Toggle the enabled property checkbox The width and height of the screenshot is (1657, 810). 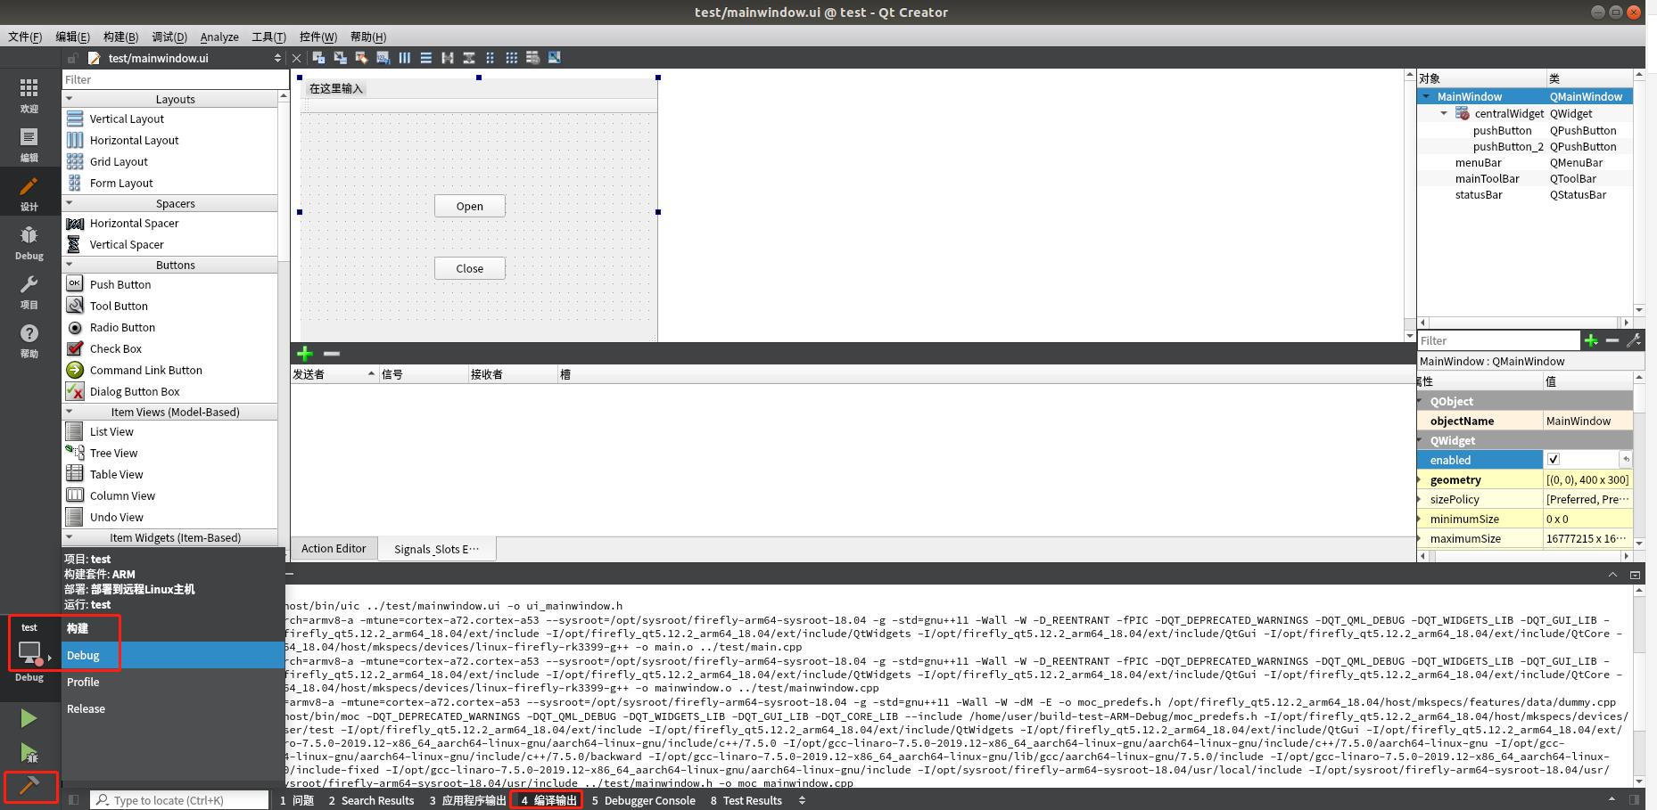[x=1553, y=459]
